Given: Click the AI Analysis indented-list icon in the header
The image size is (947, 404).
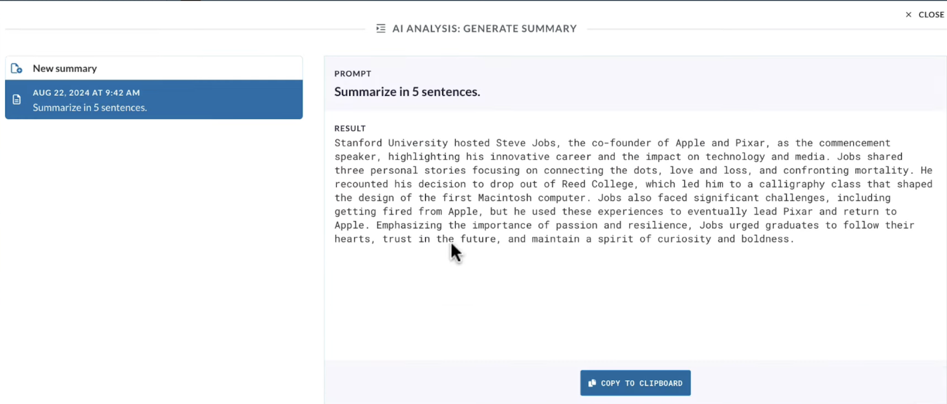Looking at the screenshot, I should tap(381, 28).
